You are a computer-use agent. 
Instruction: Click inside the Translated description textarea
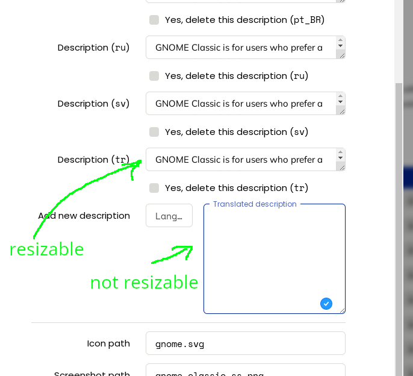coord(274,259)
